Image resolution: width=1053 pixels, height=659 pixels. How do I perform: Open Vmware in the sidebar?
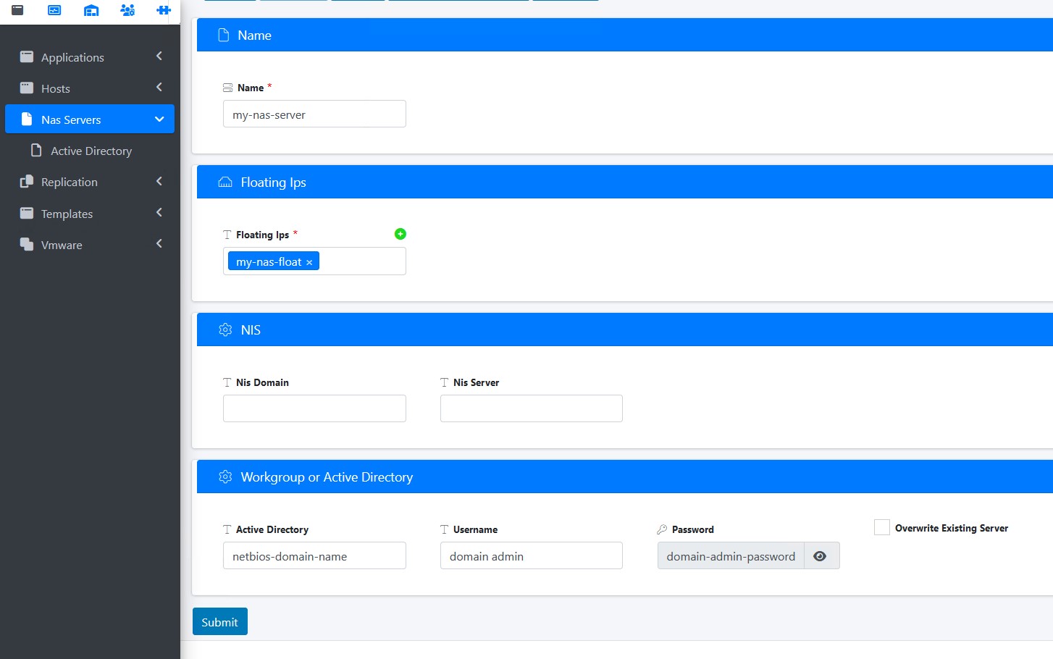pyautogui.click(x=90, y=244)
